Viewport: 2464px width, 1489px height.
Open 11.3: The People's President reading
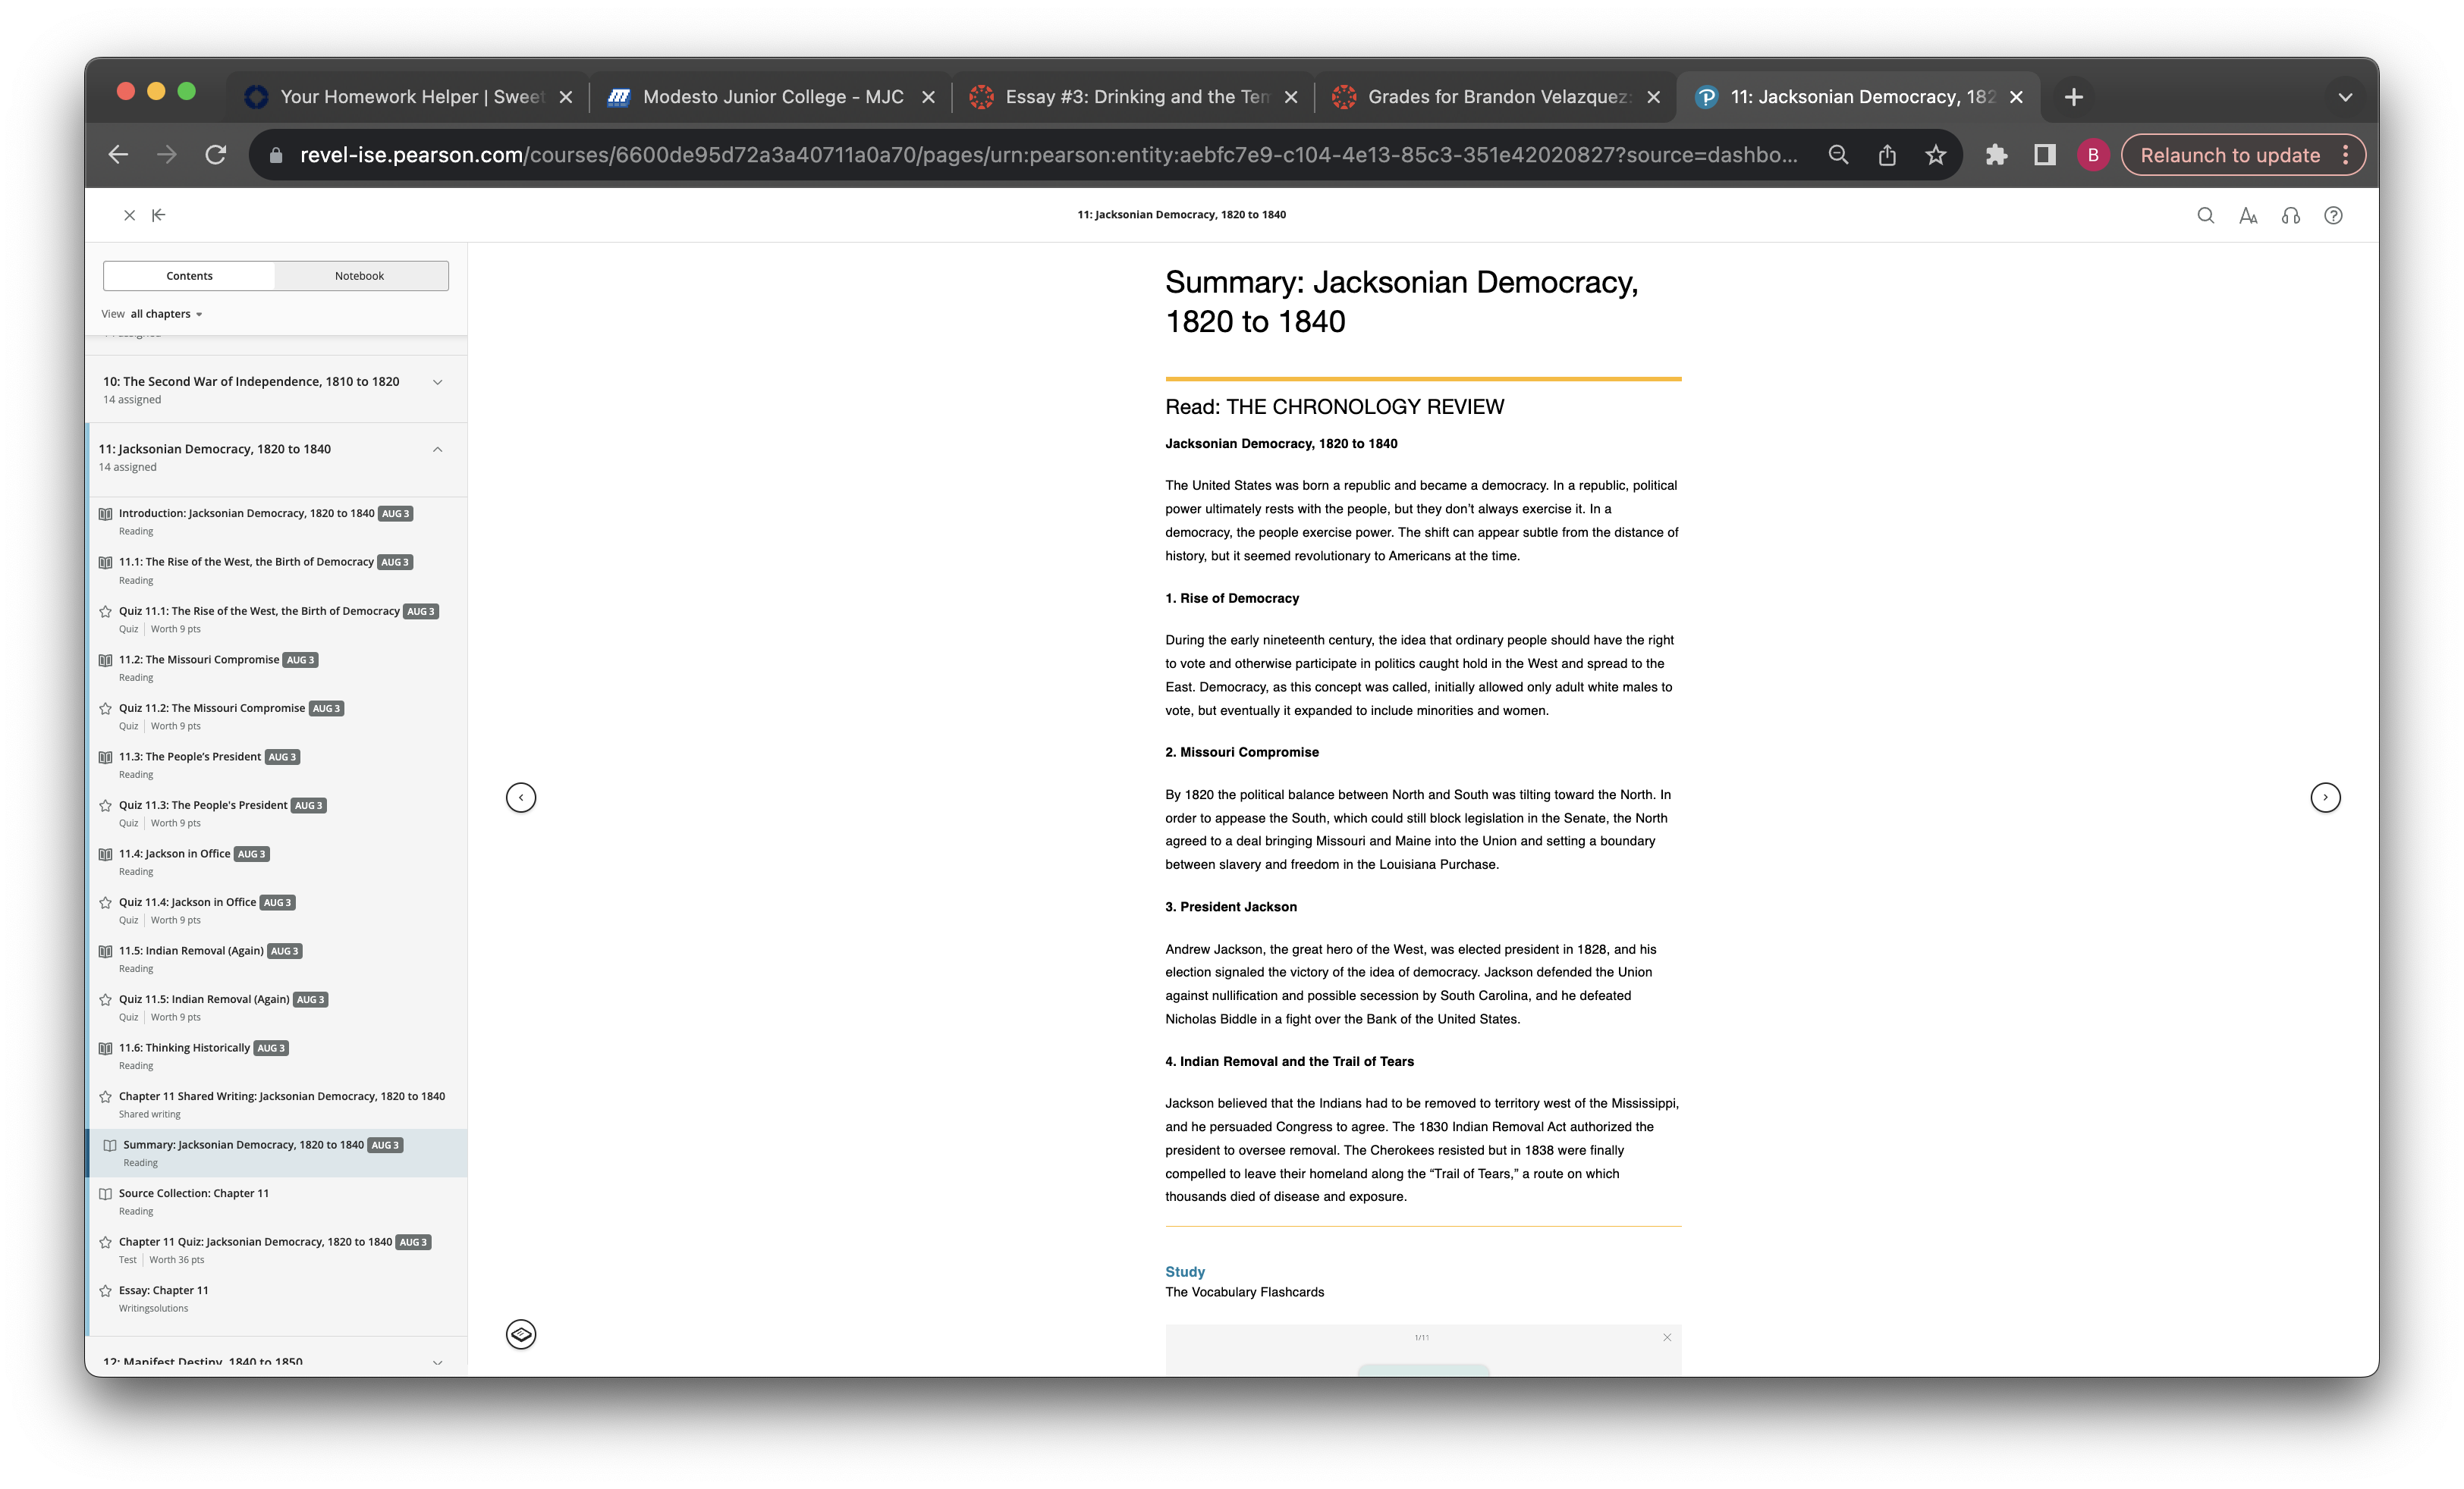pyautogui.click(x=190, y=757)
